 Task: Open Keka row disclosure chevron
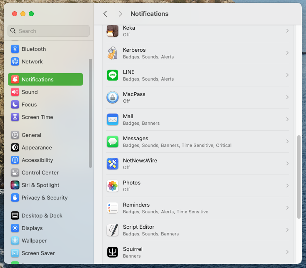click(287, 31)
